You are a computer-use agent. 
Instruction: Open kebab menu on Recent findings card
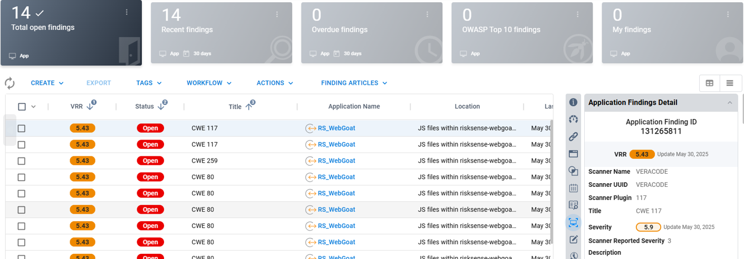(x=277, y=15)
